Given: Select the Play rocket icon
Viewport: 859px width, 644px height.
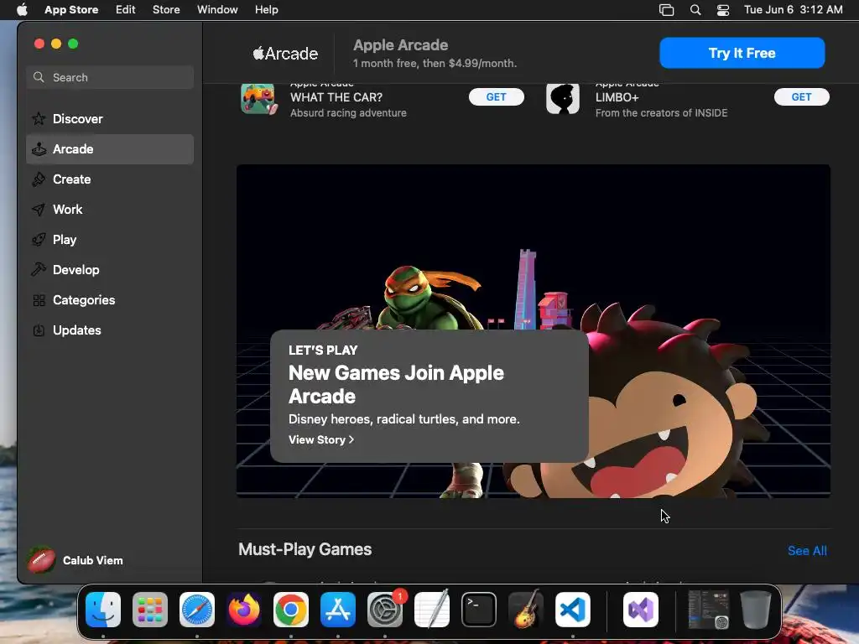Looking at the screenshot, I should 39,239.
